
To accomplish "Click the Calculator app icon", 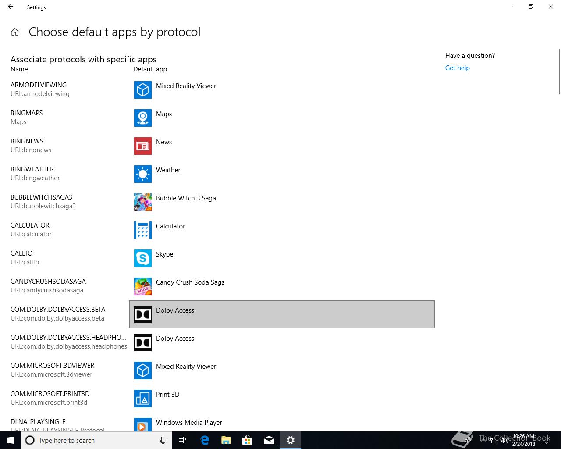I will [x=143, y=230].
